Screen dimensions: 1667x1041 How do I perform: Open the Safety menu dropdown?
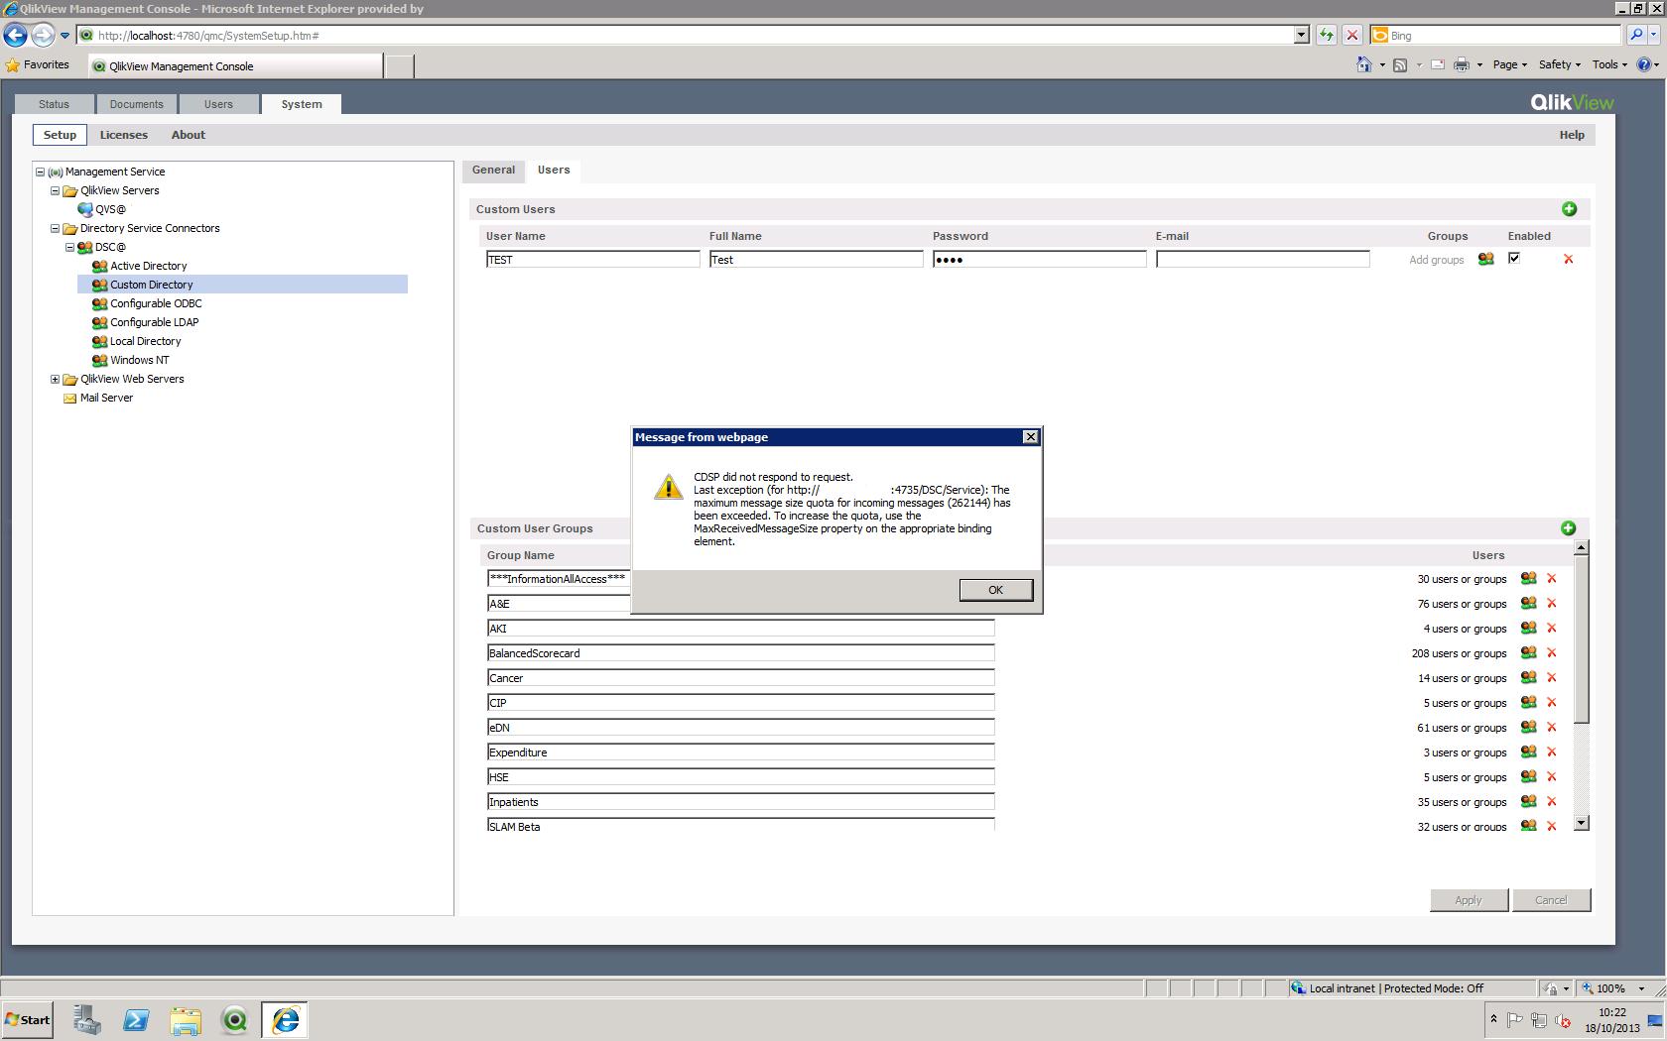[1559, 64]
